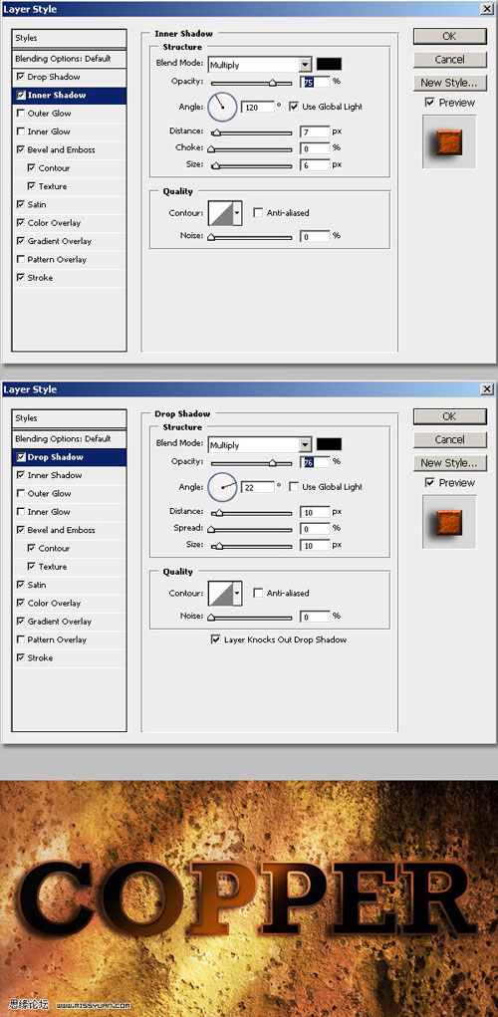The image size is (498, 1017).
Task: Click New Style... in Inner Shadow dialog
Action: pos(449,83)
